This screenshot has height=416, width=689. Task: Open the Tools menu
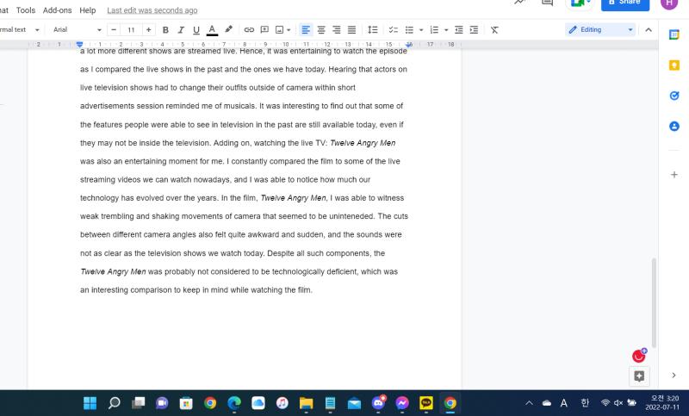[x=26, y=10]
